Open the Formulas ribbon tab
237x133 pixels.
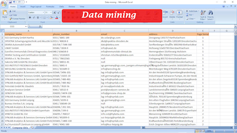(50, 7)
